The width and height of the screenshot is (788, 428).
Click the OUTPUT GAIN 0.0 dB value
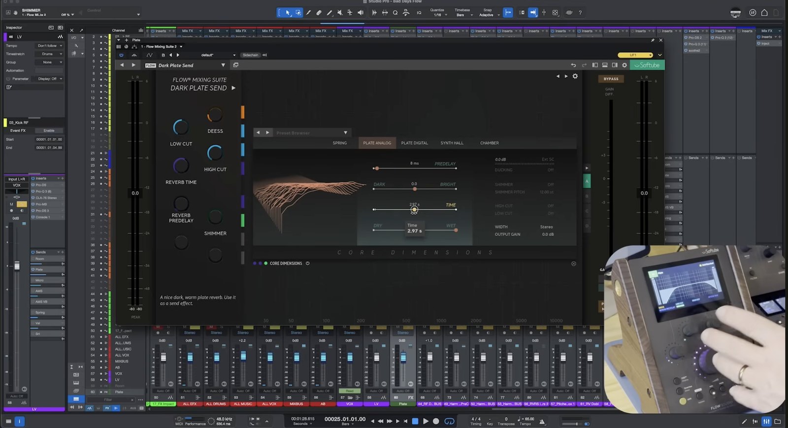point(548,234)
